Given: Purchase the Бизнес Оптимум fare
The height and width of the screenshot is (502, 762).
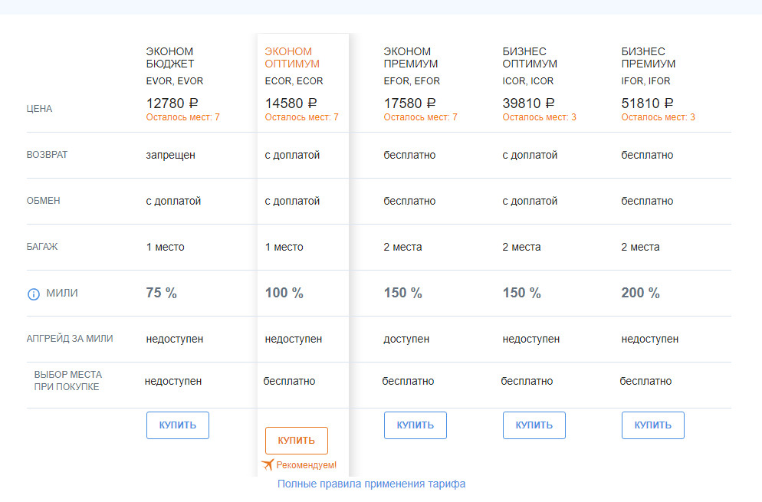Looking at the screenshot, I should [x=534, y=425].
